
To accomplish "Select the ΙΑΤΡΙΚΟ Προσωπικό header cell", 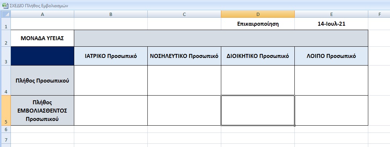I will point(110,56).
